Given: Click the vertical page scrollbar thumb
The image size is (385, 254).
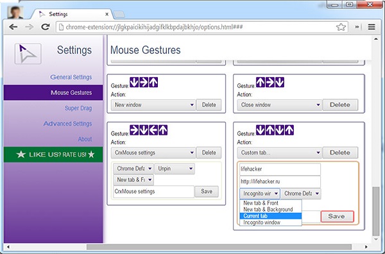Looking at the screenshot, I should (376, 211).
